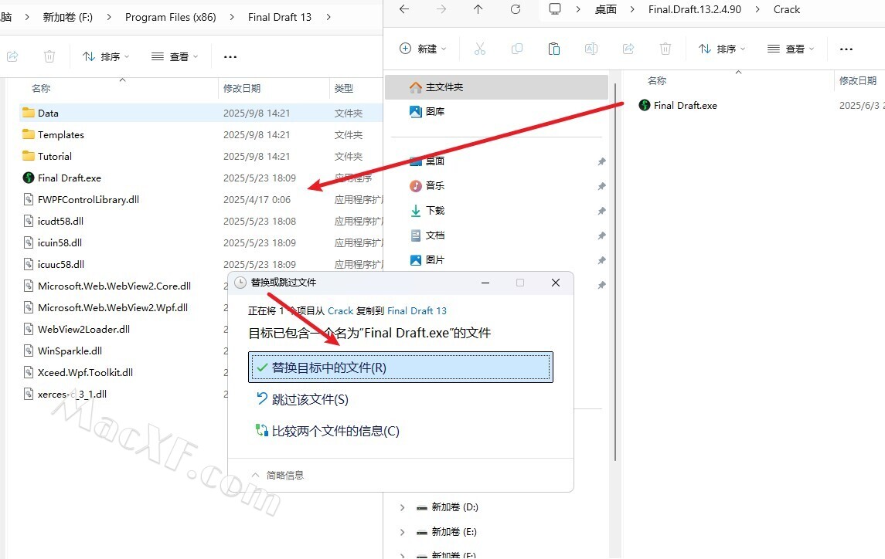This screenshot has height=559, width=885.
Task: Click the paste clipboard icon in right window
Action: (x=554, y=49)
